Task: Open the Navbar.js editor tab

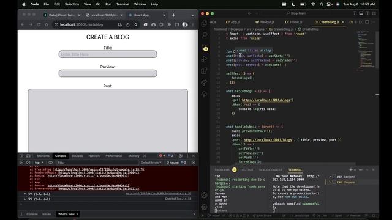Action: tap(265, 22)
